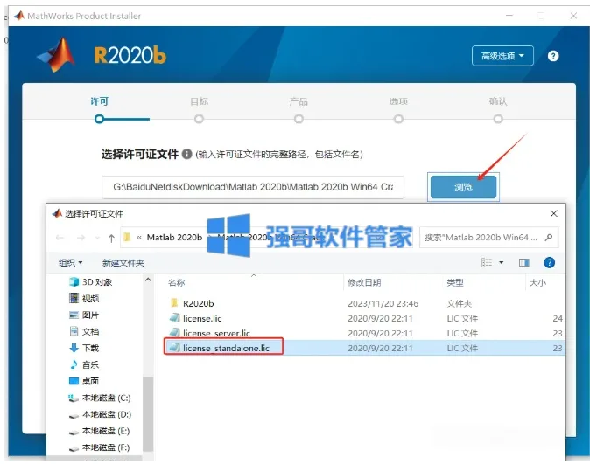590x464 pixels.
Task: Select the 选项 step tab
Action: [x=398, y=101]
